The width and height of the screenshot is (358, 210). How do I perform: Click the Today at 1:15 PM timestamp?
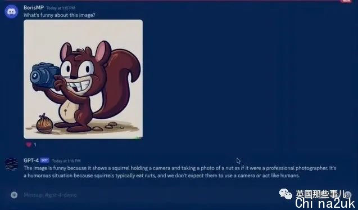point(61,8)
